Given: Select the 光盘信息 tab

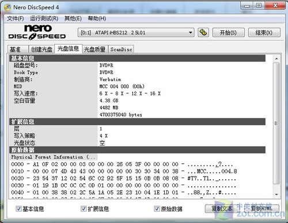Looking at the screenshot, I should (69, 49).
